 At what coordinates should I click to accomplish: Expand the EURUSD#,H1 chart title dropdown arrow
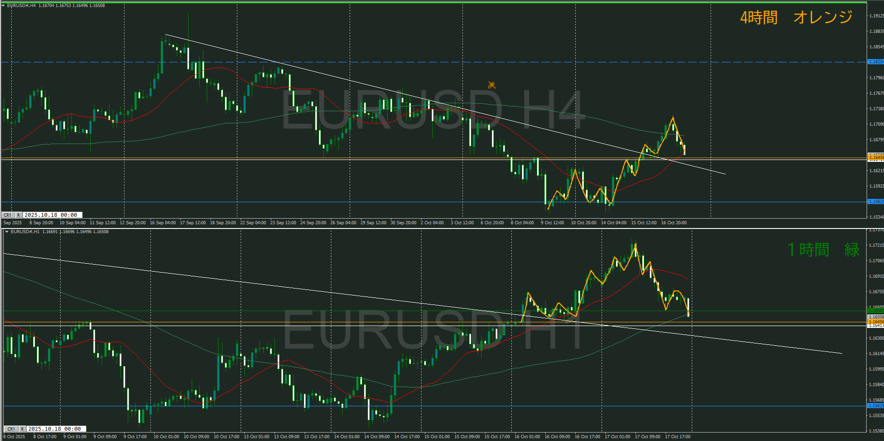click(7, 232)
